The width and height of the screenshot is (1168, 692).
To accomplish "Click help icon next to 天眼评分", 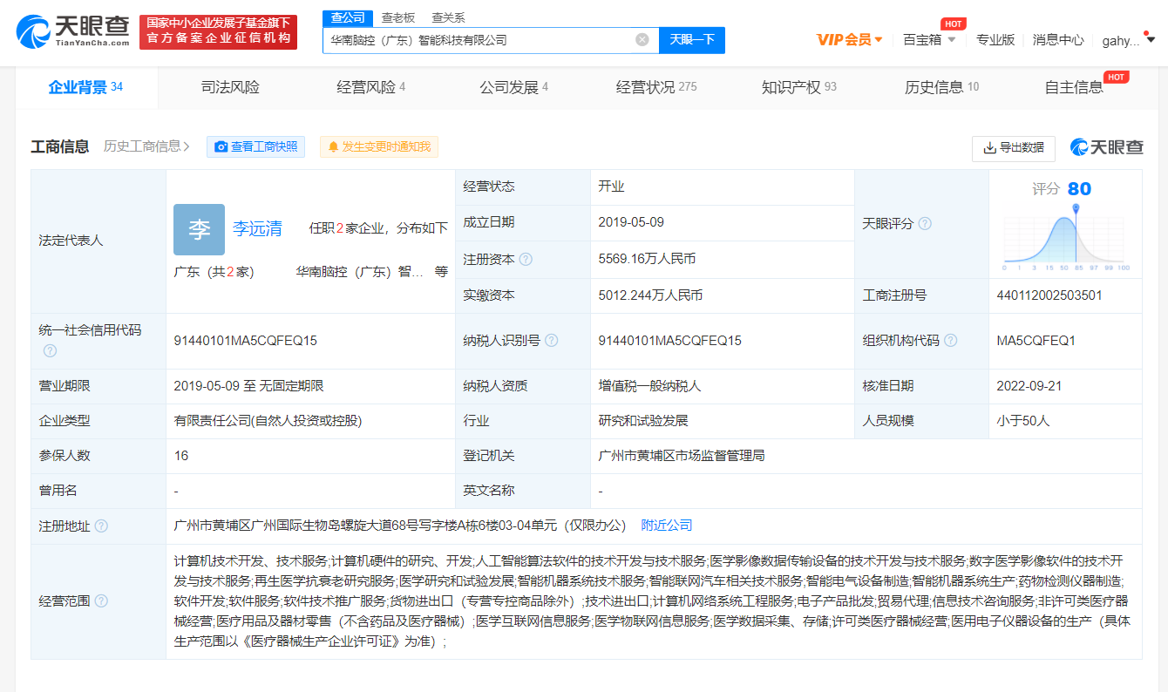I will (x=925, y=223).
